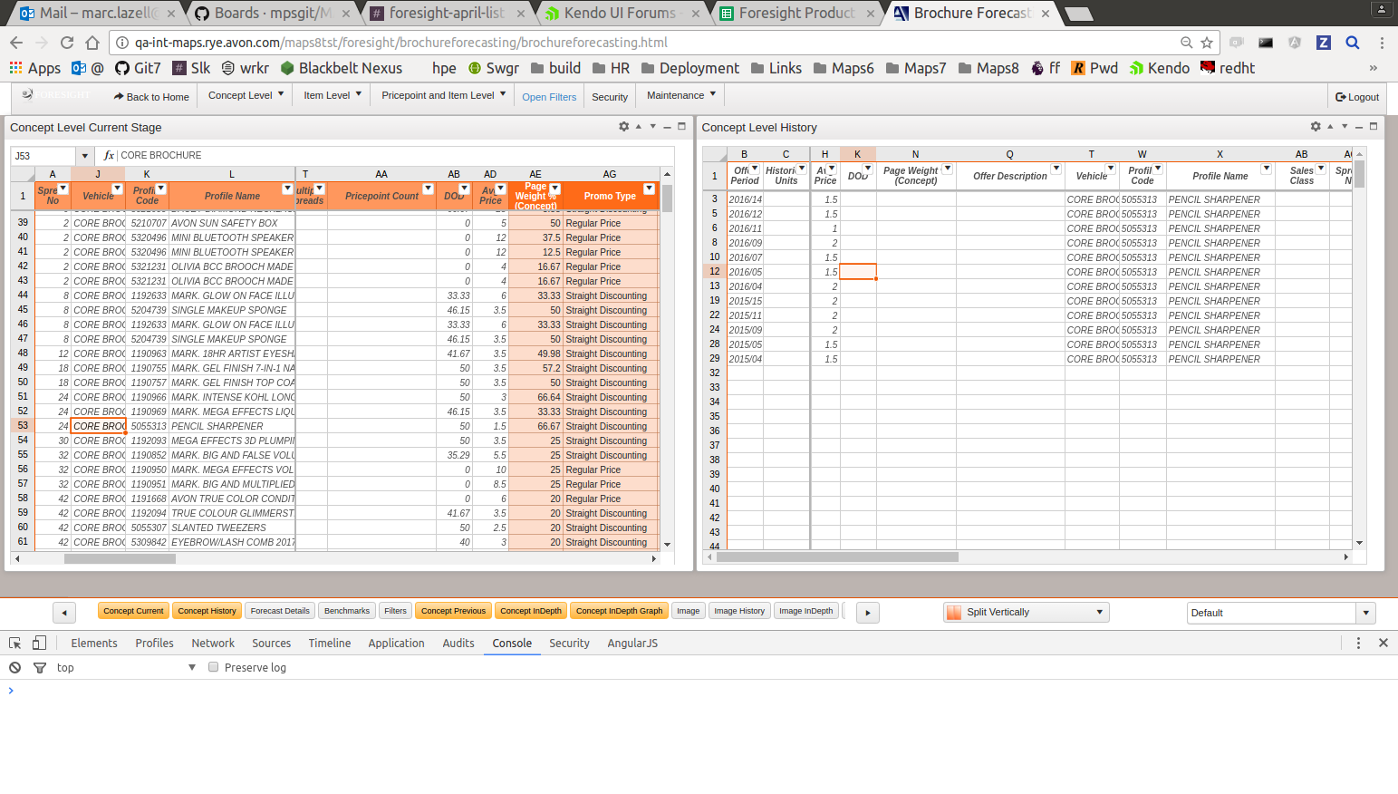Open the Slk bookmark
The height and width of the screenshot is (794, 1398).
tap(191, 68)
